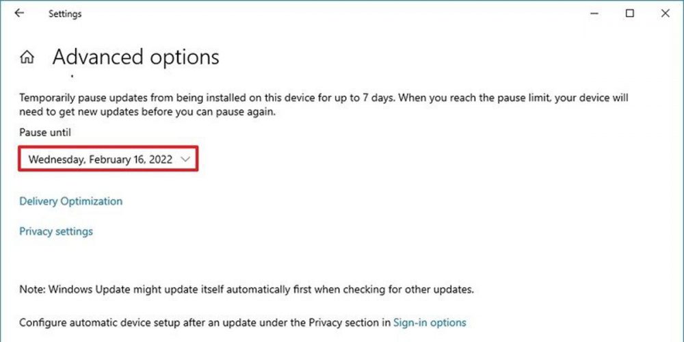Open the Pause until date dropdown
The height and width of the screenshot is (342, 684).
tap(109, 159)
